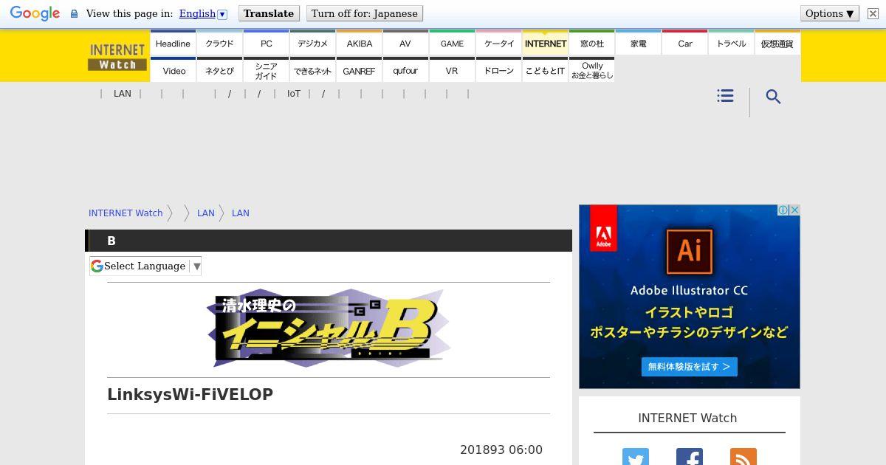Click the search magnifier icon
This screenshot has height=465, width=886.
pos(773,97)
